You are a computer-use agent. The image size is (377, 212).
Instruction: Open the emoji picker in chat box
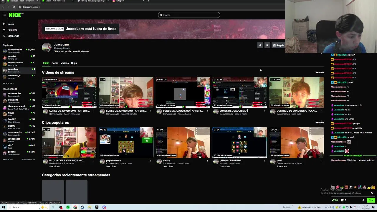(372, 193)
